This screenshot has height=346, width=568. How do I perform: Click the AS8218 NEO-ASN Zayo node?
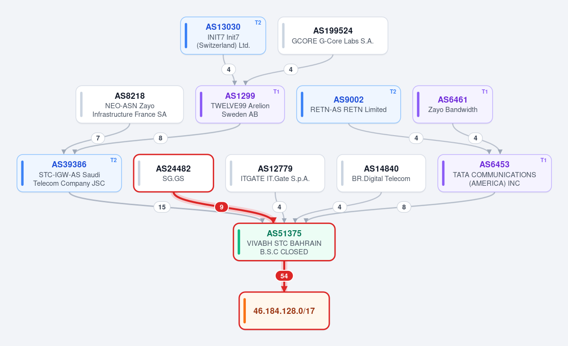[x=130, y=104]
